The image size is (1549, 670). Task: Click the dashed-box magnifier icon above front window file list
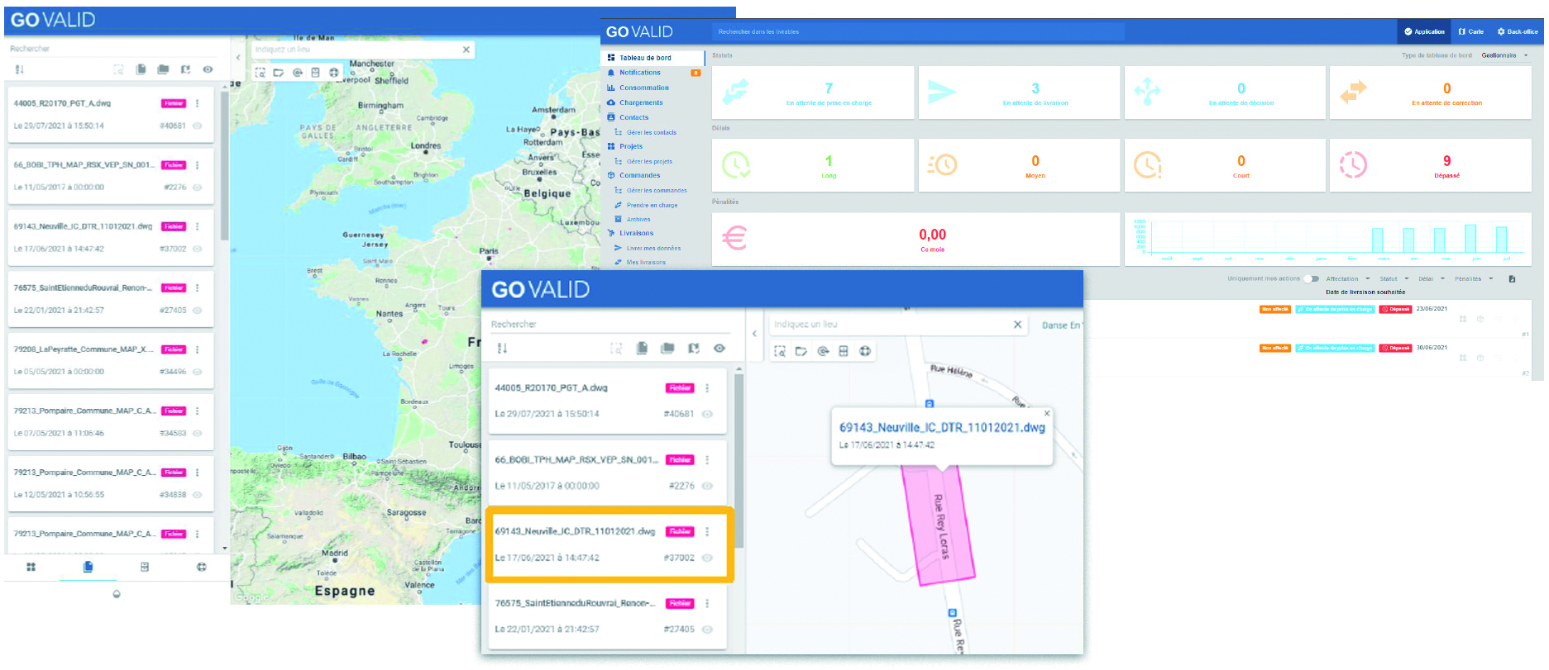(x=616, y=349)
